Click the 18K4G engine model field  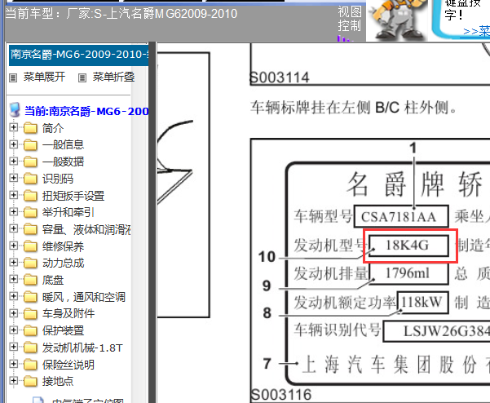point(408,246)
